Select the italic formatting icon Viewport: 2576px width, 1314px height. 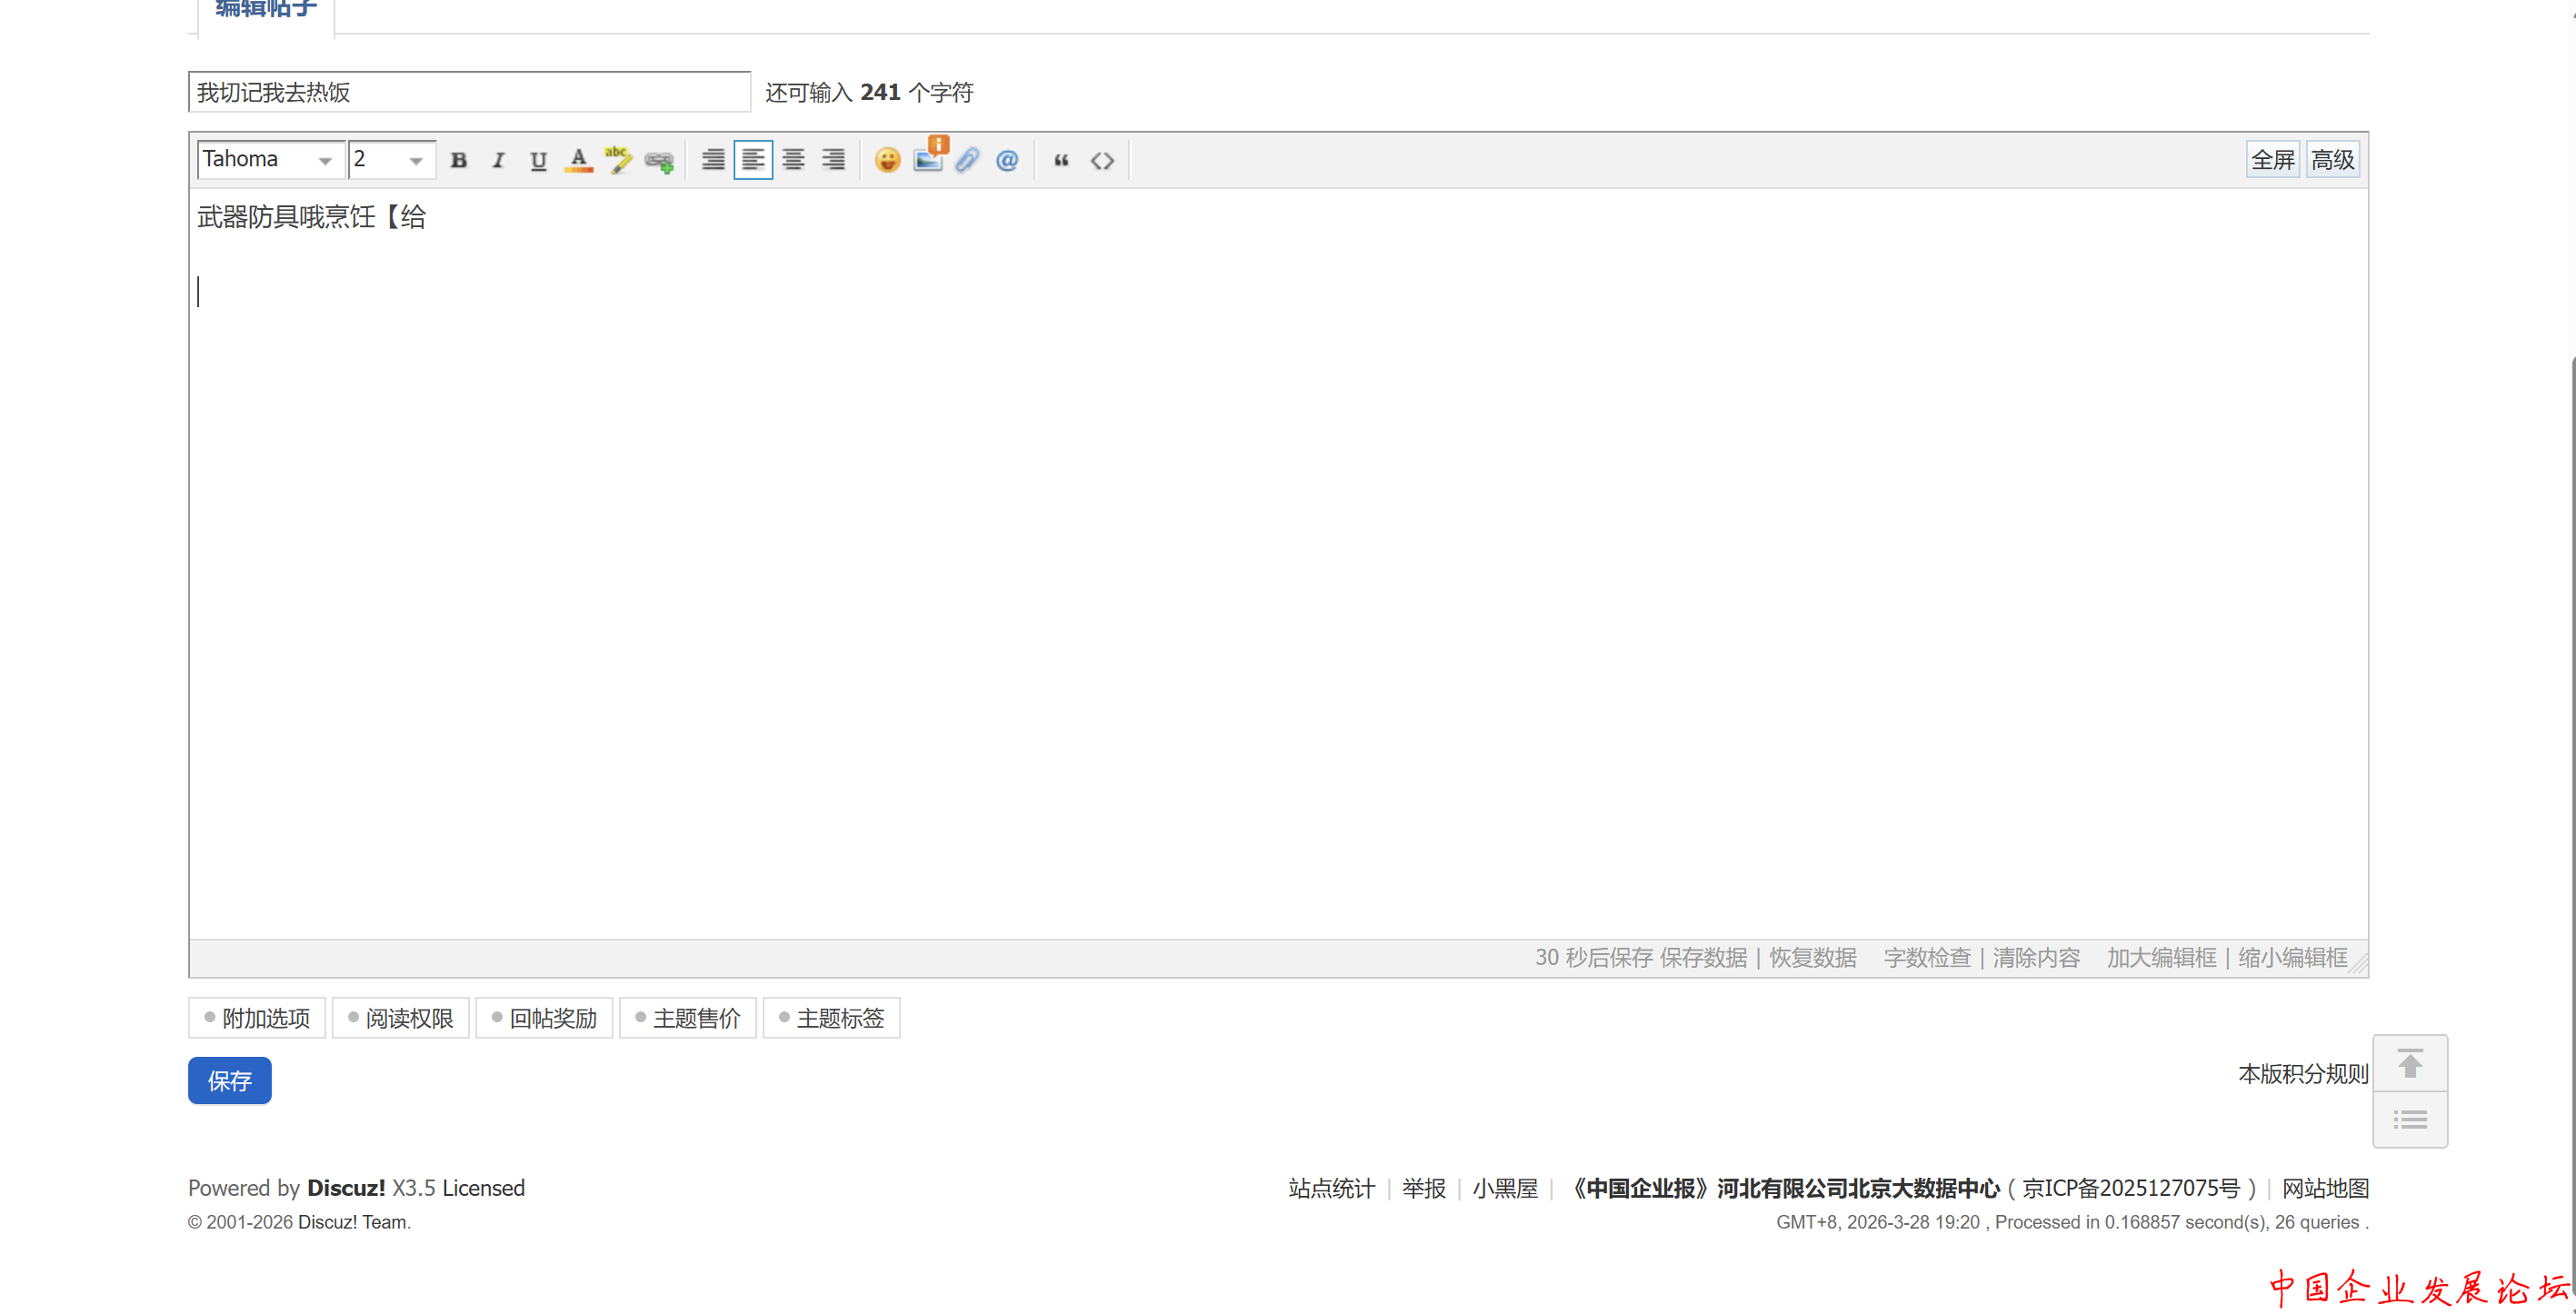tap(497, 160)
